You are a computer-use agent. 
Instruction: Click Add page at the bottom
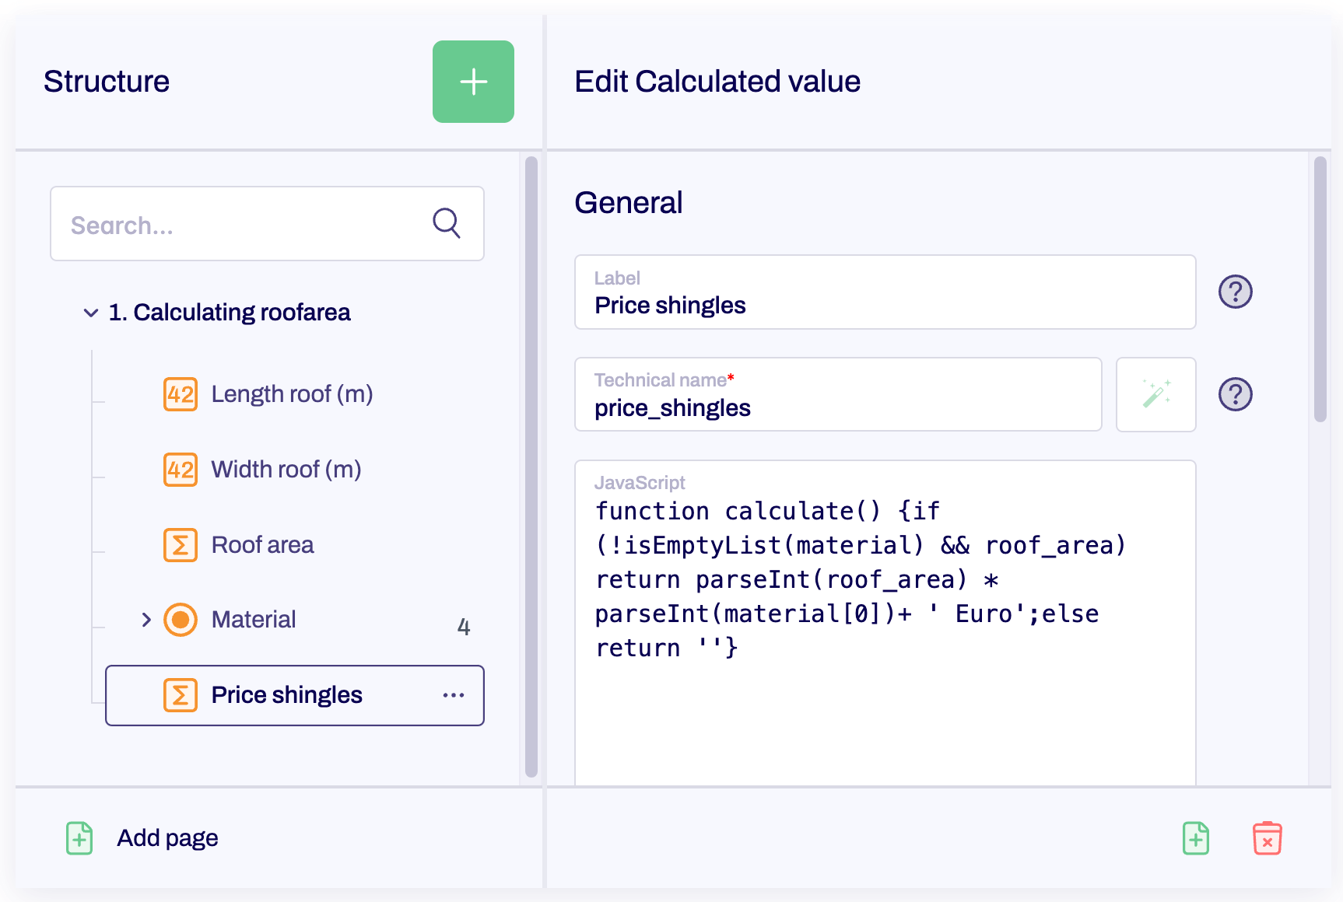(x=167, y=837)
